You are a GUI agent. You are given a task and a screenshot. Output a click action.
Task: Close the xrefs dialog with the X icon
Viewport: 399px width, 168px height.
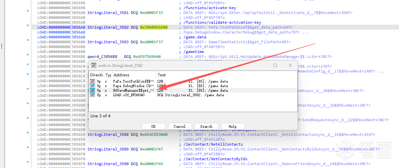[290, 65]
